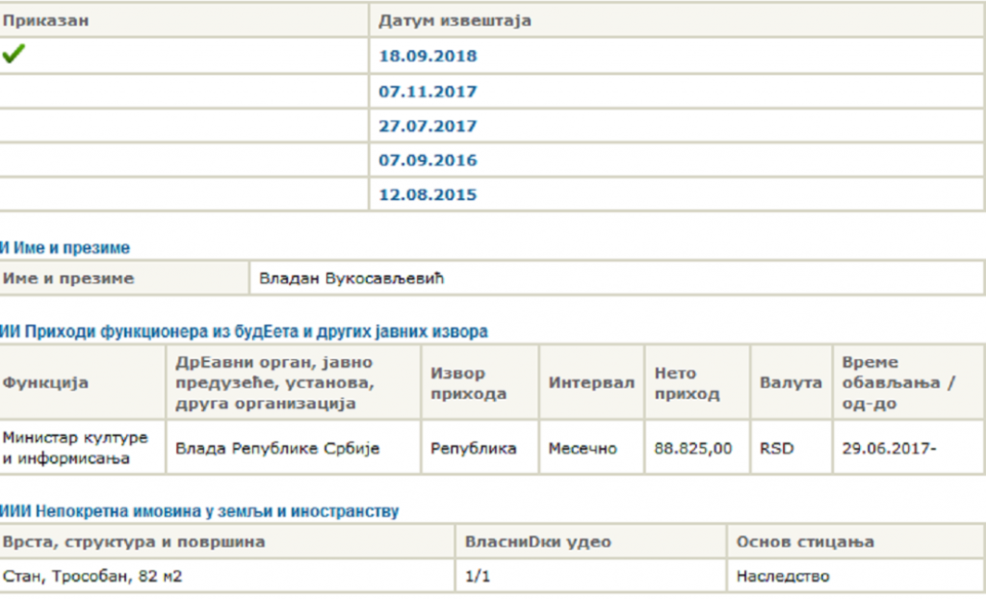Click the Министар културе и информисања cell

(76, 448)
